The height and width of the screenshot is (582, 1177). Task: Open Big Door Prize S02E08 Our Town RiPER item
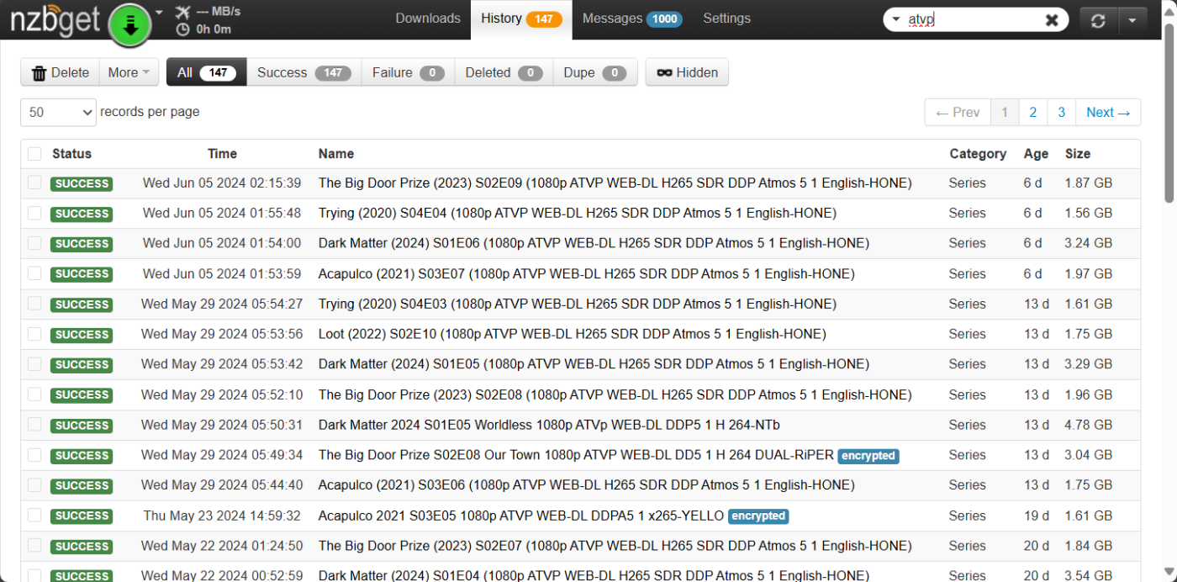tap(576, 455)
